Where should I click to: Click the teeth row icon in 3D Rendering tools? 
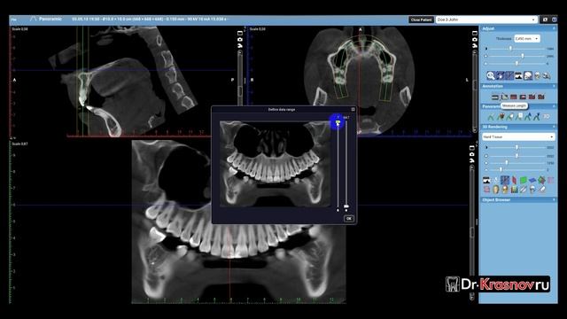click(514, 189)
